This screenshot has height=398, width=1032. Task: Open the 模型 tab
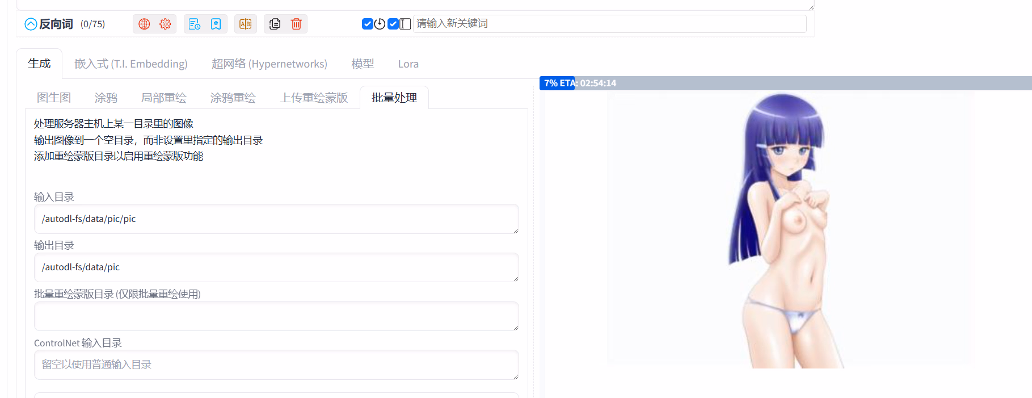click(363, 64)
